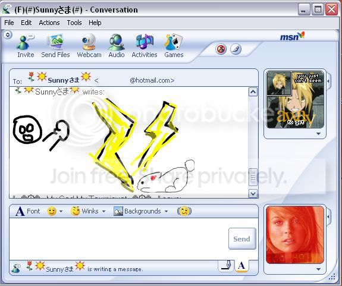Expand the emoticons dropdown arrow
342x286 pixels.
[61, 211]
